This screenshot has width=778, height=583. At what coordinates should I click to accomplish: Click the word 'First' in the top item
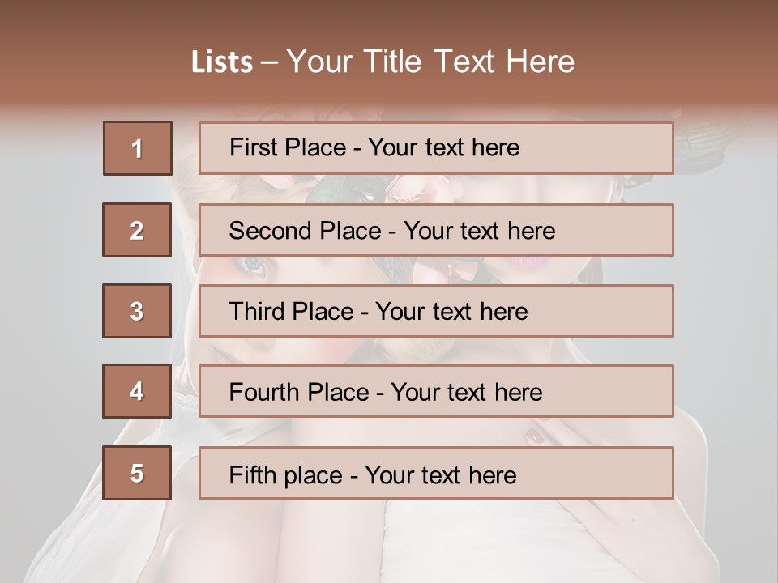pyautogui.click(x=253, y=147)
